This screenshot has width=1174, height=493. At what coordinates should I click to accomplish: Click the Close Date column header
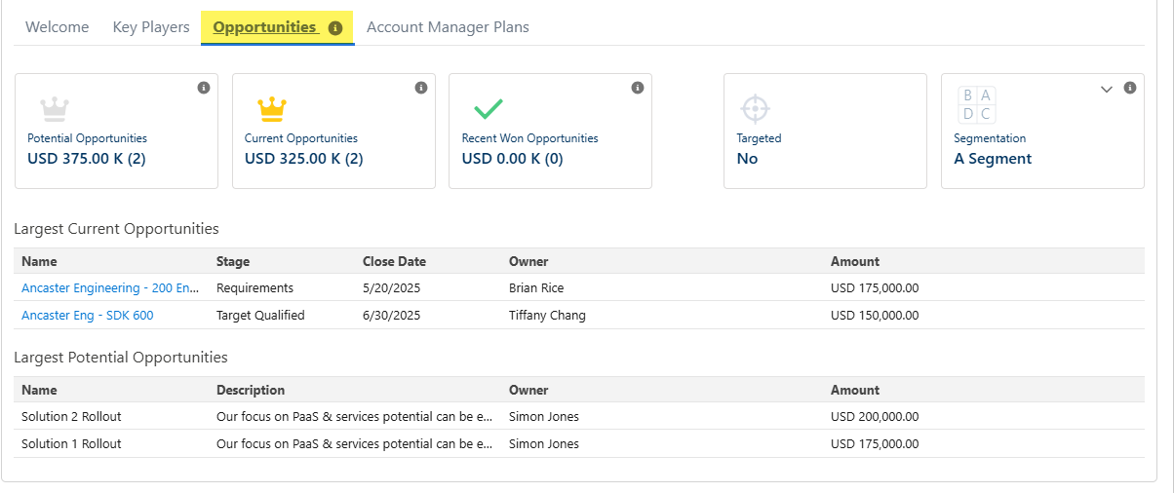click(x=394, y=261)
